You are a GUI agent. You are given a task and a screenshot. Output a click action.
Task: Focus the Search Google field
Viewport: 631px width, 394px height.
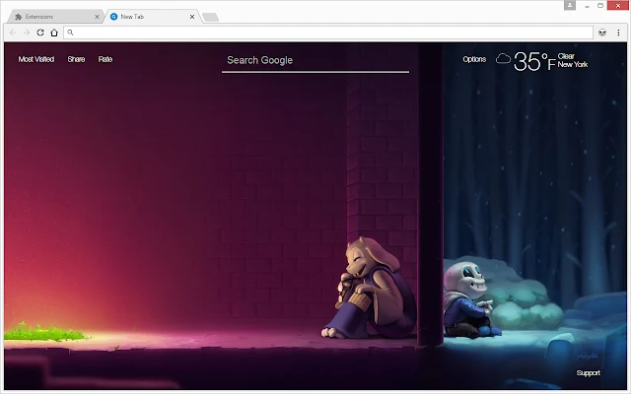(315, 61)
